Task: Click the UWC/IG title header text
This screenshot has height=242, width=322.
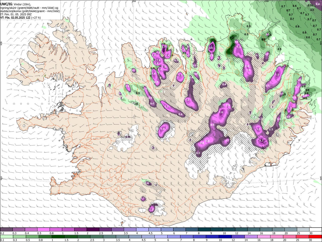Action: [6, 4]
